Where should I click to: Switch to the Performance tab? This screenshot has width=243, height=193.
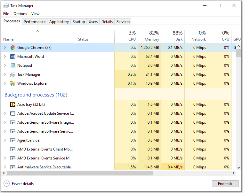[35, 22]
